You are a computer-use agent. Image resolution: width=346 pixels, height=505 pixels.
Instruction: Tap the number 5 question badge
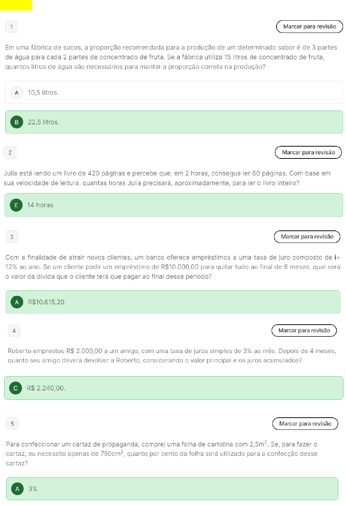tap(12, 424)
